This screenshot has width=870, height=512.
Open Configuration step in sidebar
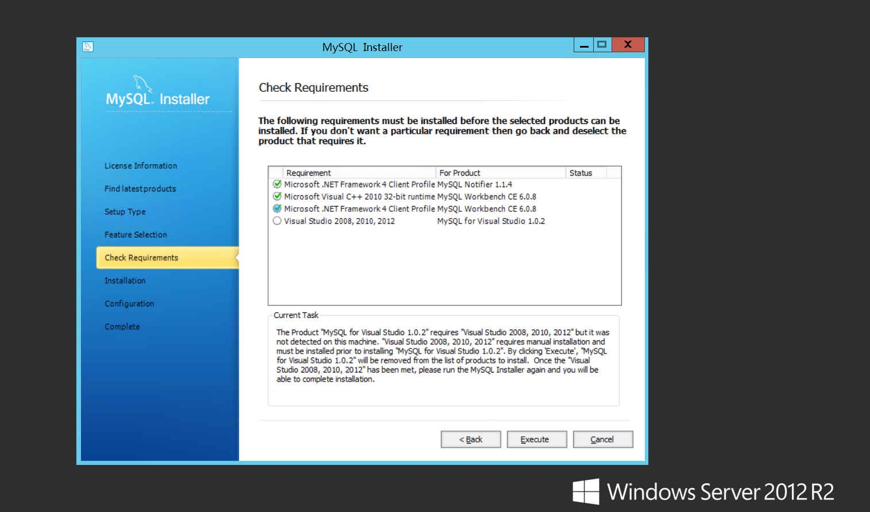point(129,304)
